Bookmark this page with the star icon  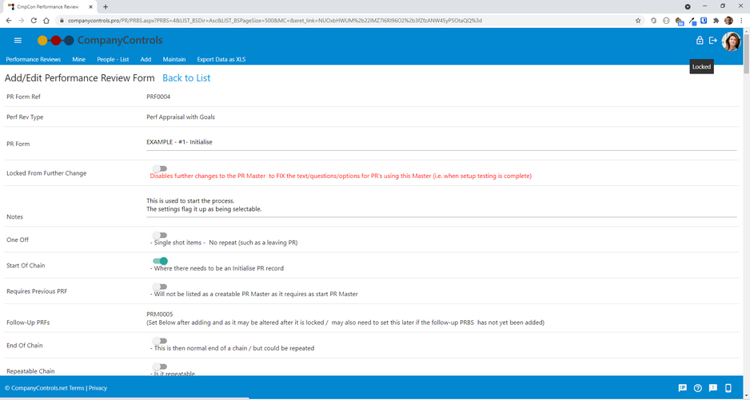(638, 21)
